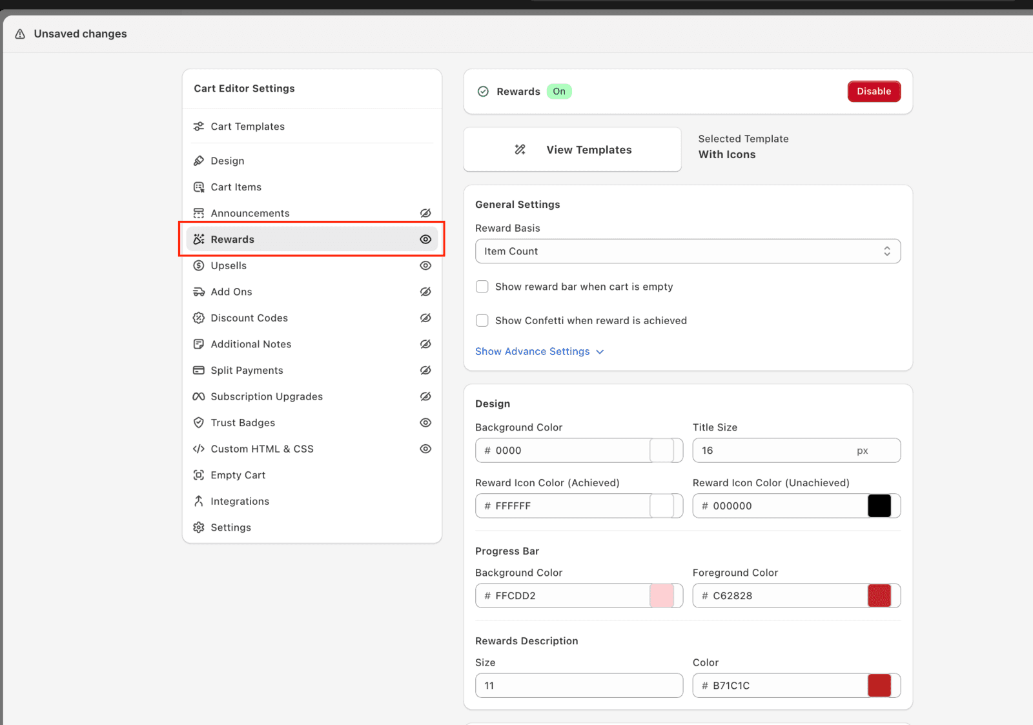Go to the Design section
The width and height of the screenshot is (1033, 725).
[312, 161]
